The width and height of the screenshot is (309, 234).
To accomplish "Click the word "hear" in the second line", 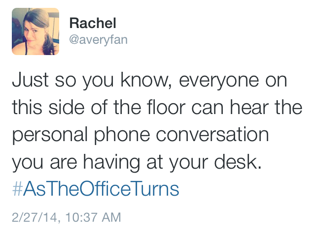I will coord(249,107).
